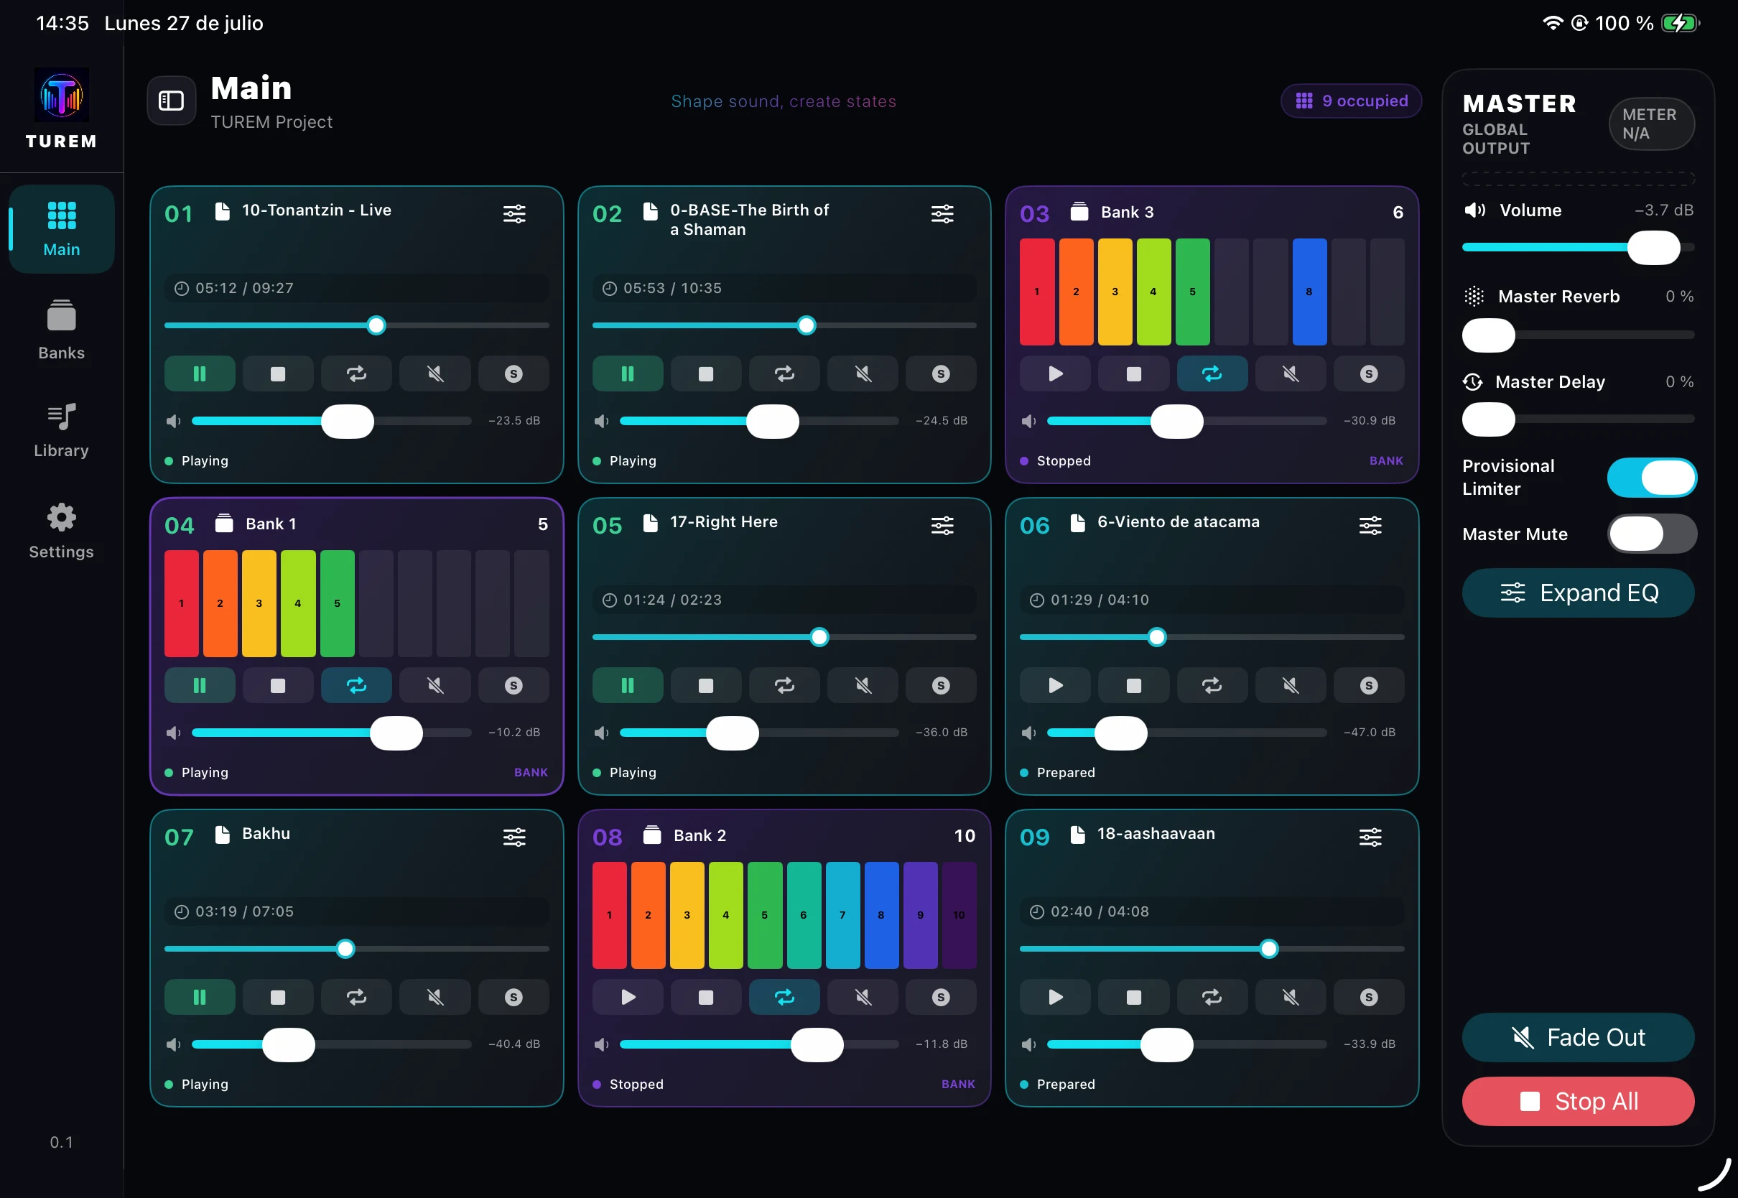Screen dimensions: 1738x1198
Task: Adjust the Master Delay slider
Action: coord(1578,419)
